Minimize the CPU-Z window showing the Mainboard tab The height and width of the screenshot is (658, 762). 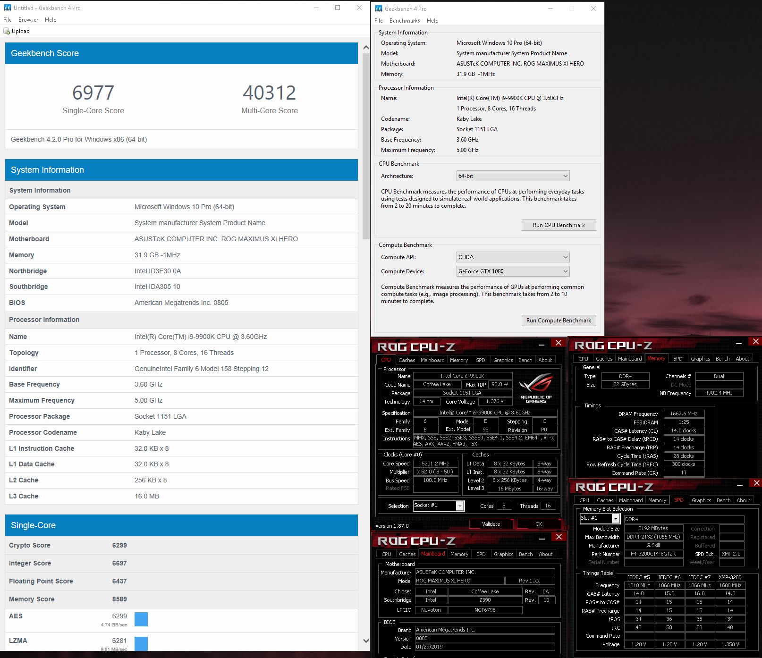pos(542,539)
